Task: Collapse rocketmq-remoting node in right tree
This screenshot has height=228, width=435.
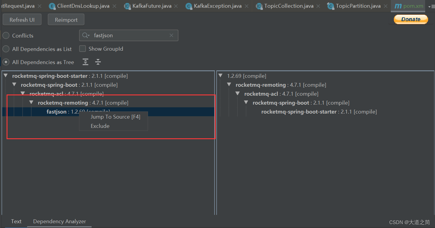Action: pyautogui.click(x=229, y=85)
